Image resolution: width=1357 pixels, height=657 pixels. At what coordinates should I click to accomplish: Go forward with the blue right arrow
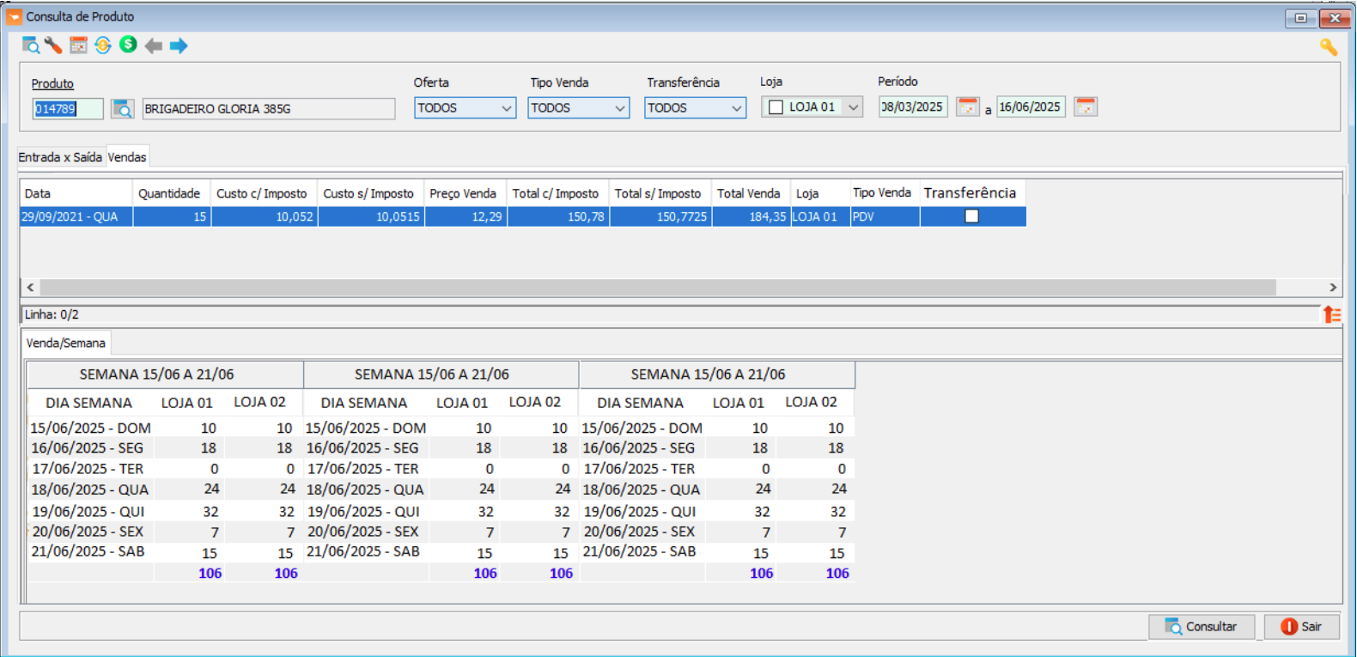pyautogui.click(x=179, y=46)
